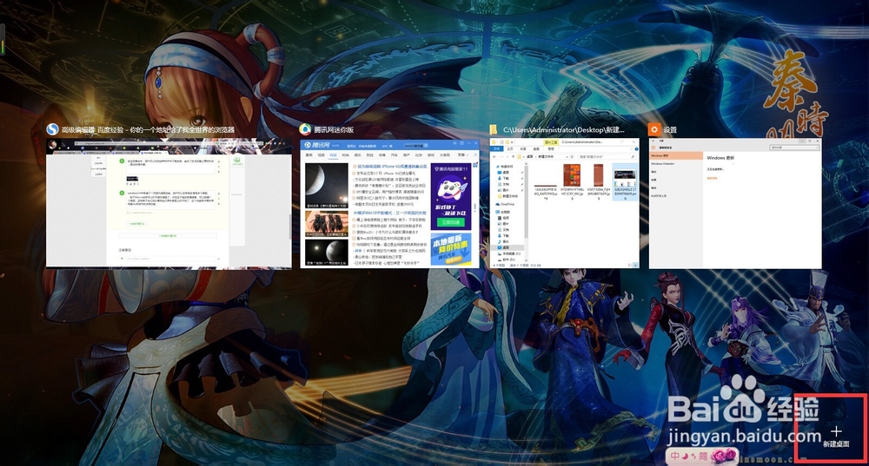The height and width of the screenshot is (466, 869).
Task: Click the title text 高级编辑器_百度经验
Action: click(x=148, y=130)
